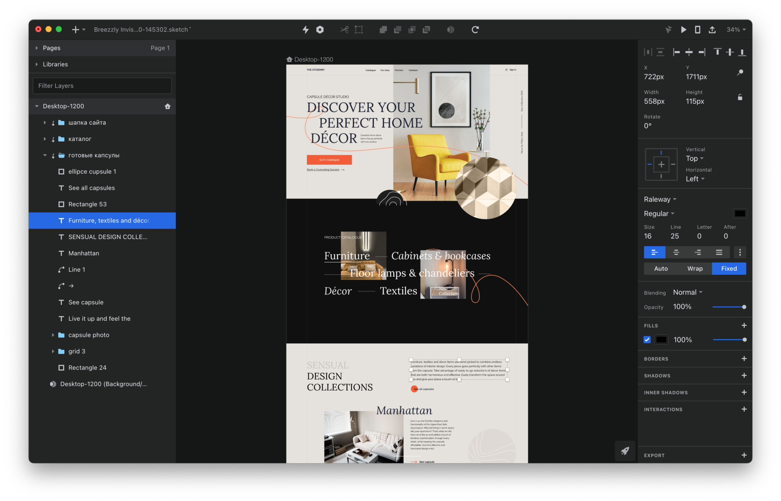
Task: Add a new inner shadow
Action: click(x=744, y=392)
